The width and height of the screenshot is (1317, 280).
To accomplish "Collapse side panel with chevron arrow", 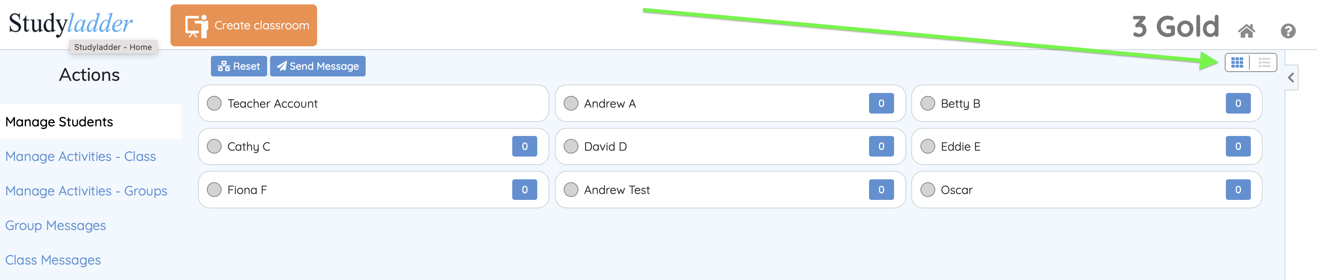I will pyautogui.click(x=1291, y=78).
